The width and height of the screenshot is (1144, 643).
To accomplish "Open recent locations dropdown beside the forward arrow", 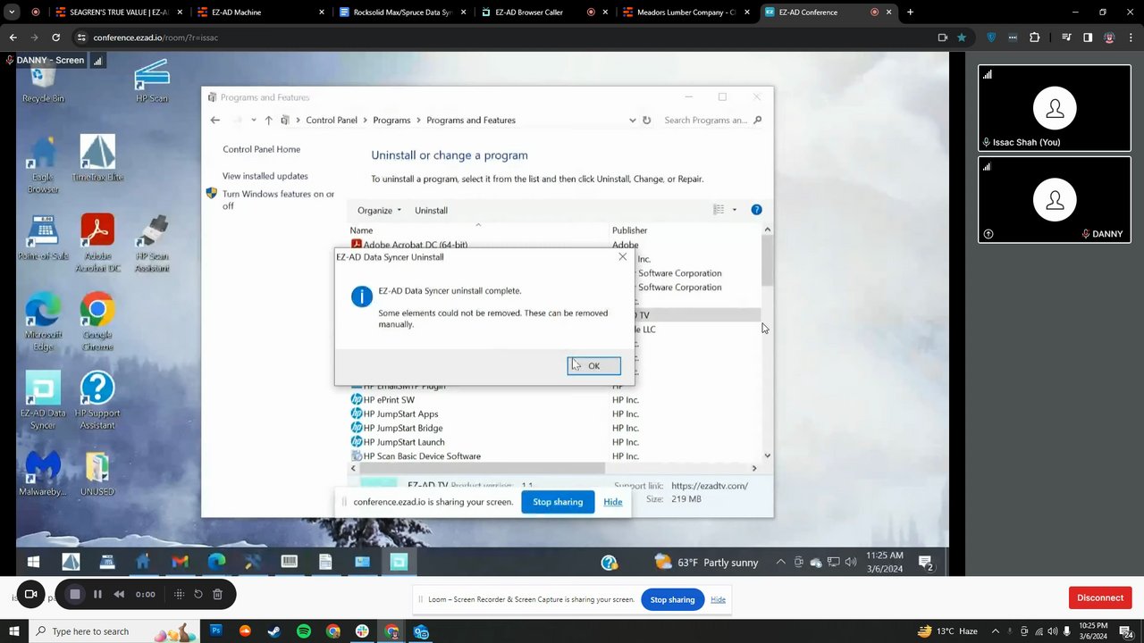I will (254, 120).
